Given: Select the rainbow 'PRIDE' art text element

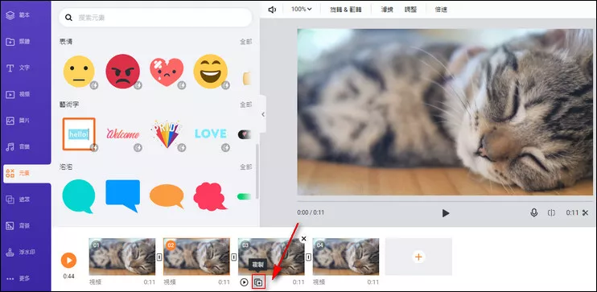Looking at the screenshot, I should click(167, 134).
